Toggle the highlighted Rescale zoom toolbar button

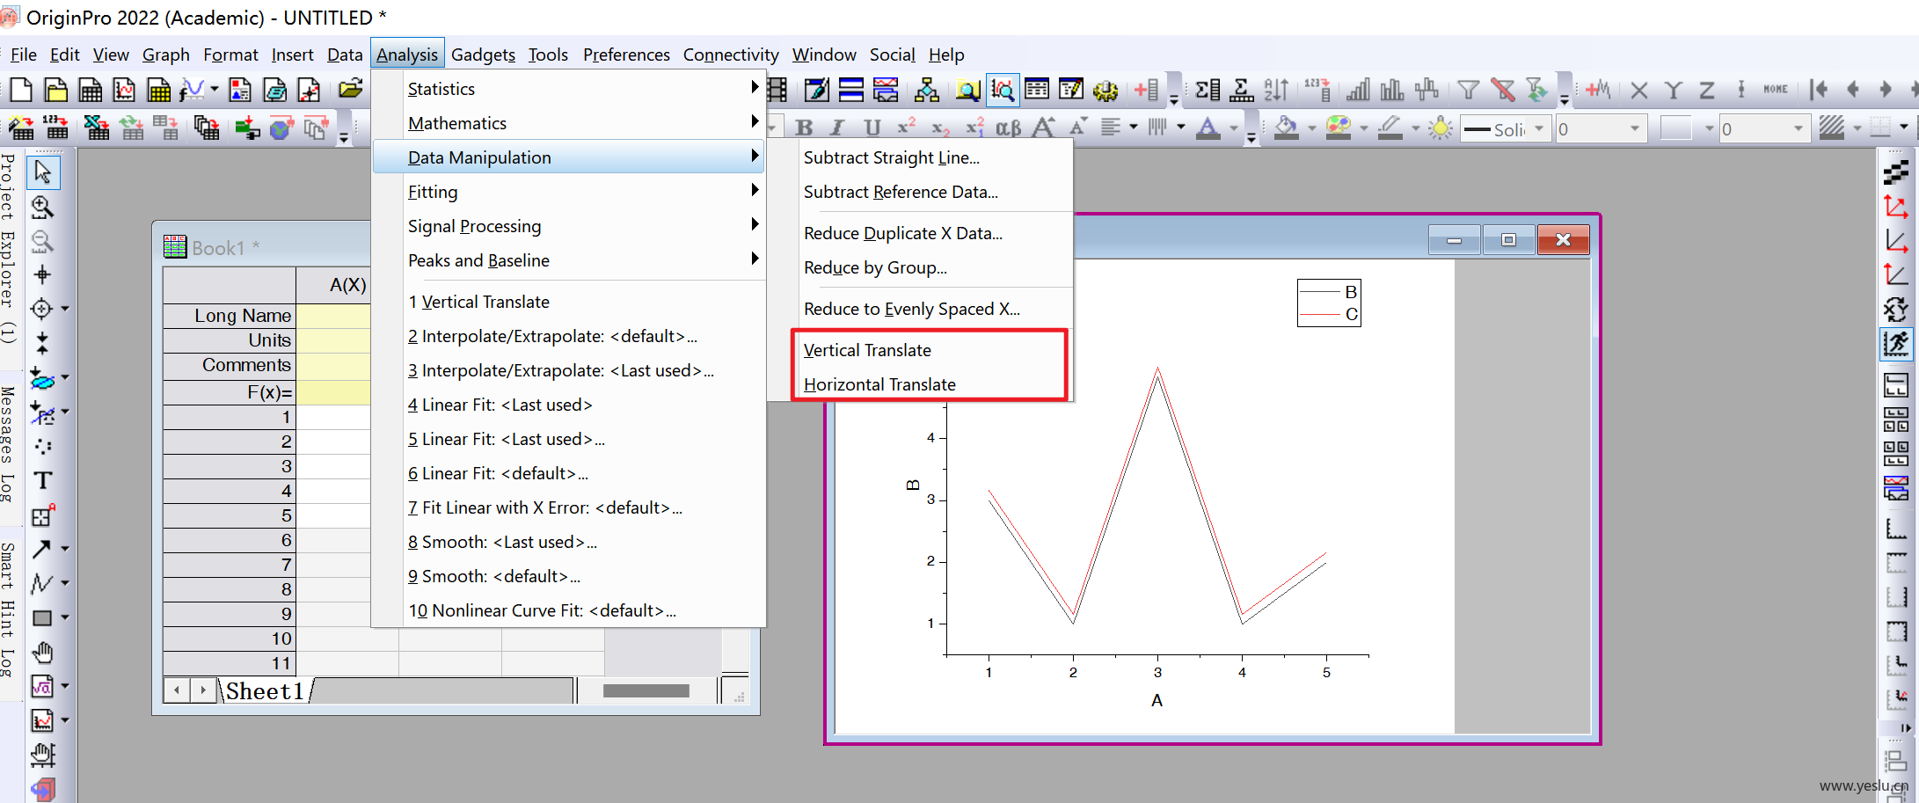[1003, 89]
